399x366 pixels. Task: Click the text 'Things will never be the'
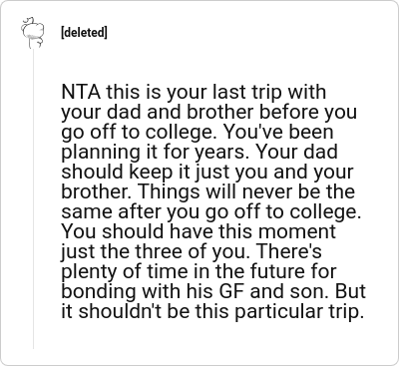pos(246,191)
